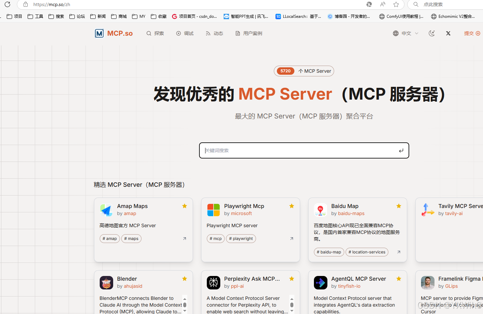The width and height of the screenshot is (483, 314).
Task: Click the site lock icon in address bar
Action: click(26, 4)
